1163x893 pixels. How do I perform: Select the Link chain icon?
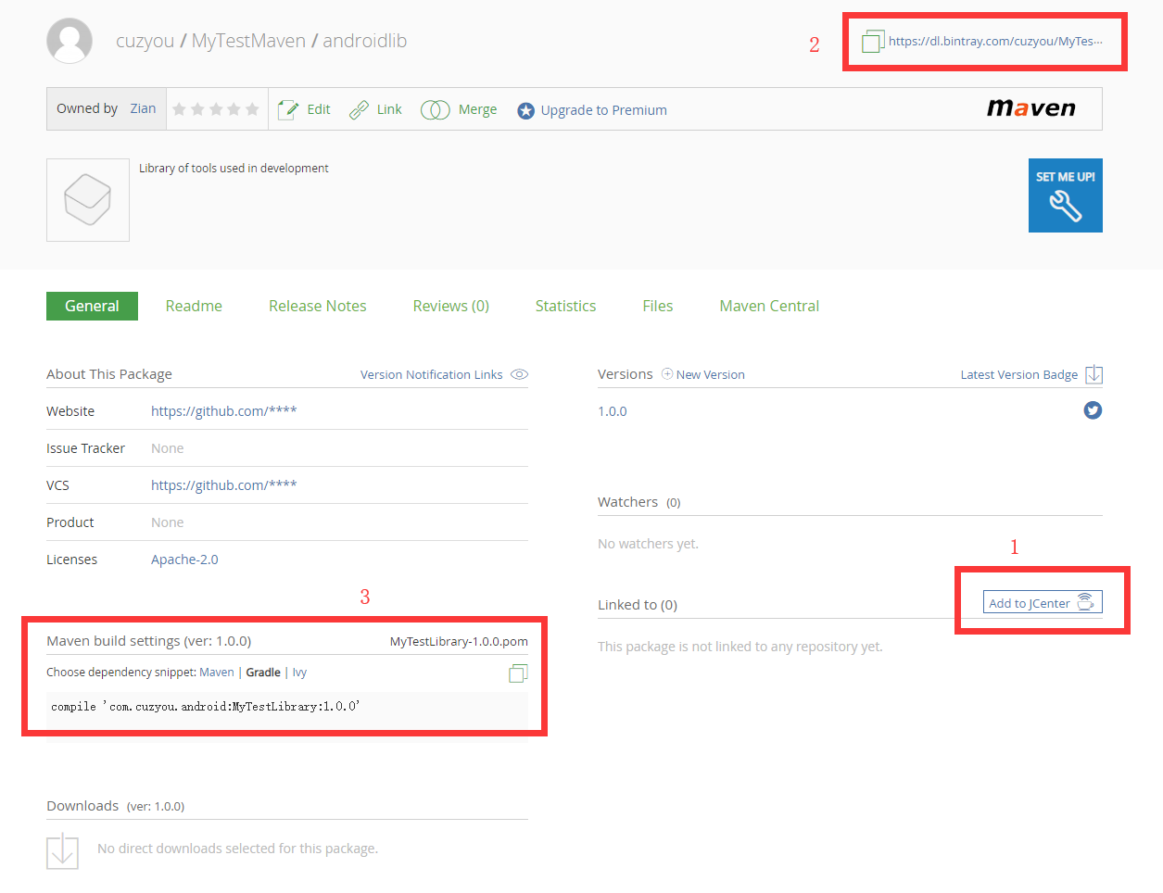tap(359, 108)
